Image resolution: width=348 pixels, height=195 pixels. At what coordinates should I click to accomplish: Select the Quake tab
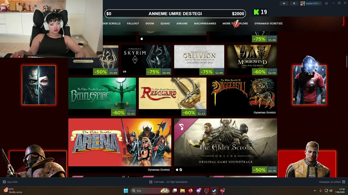[x=165, y=24]
